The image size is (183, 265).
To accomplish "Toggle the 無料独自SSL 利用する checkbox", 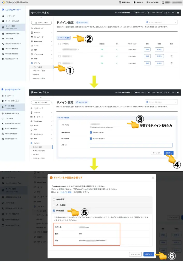I will [x=91, y=132].
